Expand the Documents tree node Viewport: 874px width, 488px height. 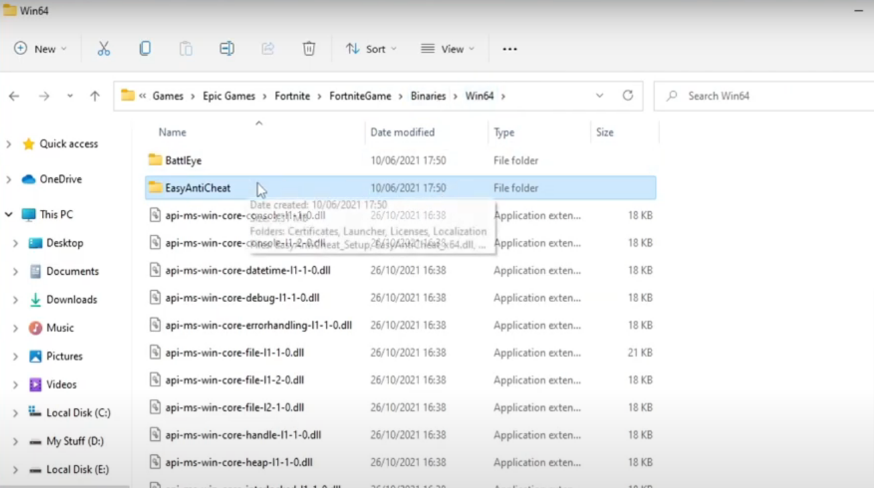click(15, 272)
